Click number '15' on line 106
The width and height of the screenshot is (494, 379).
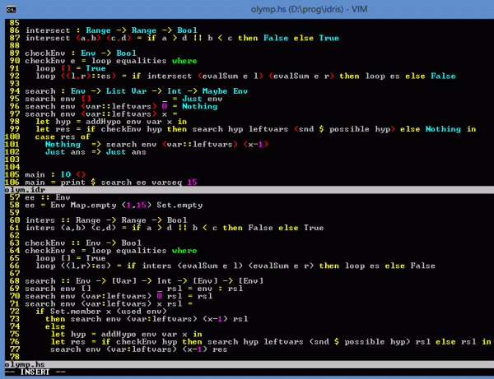click(x=192, y=183)
